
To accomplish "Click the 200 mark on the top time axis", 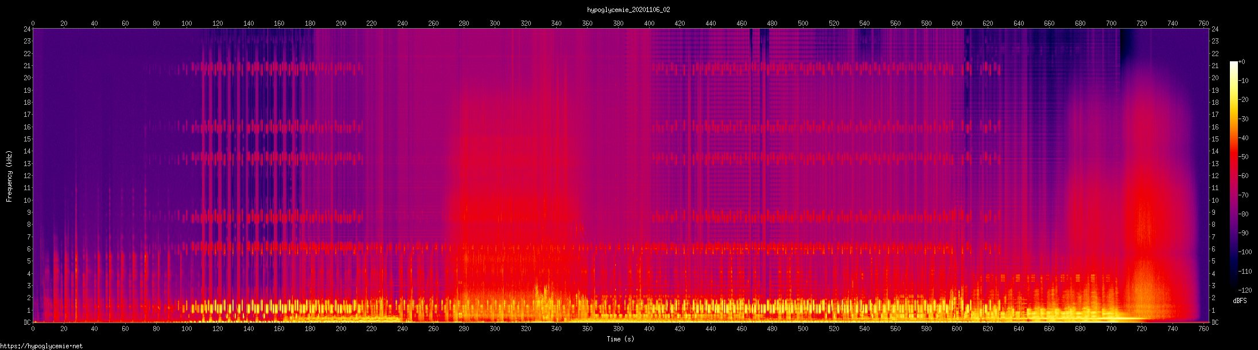I will 341,23.
